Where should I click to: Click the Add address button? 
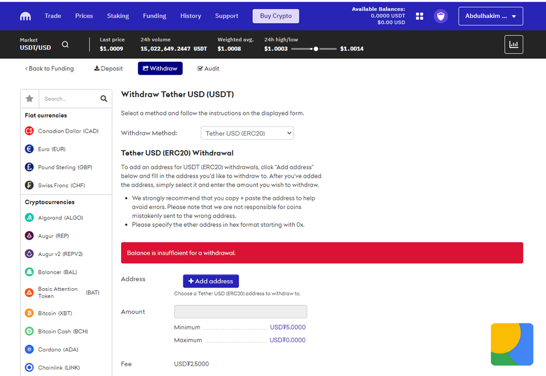pyautogui.click(x=211, y=281)
